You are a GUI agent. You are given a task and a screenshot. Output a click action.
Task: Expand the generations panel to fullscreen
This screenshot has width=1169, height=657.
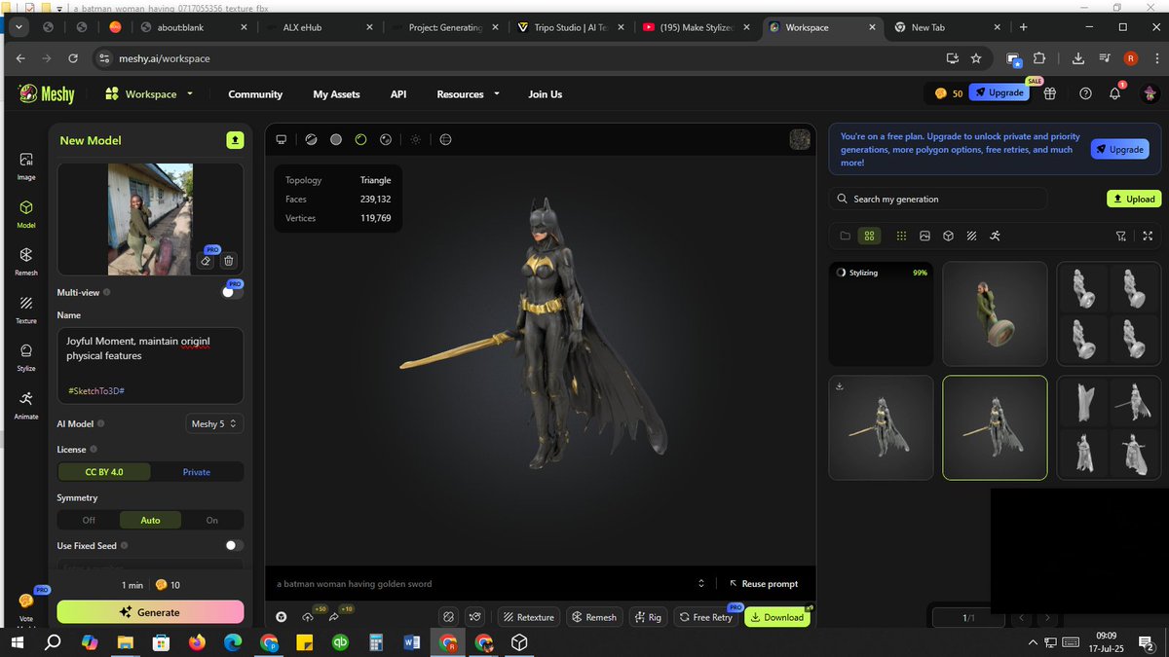tap(1148, 236)
